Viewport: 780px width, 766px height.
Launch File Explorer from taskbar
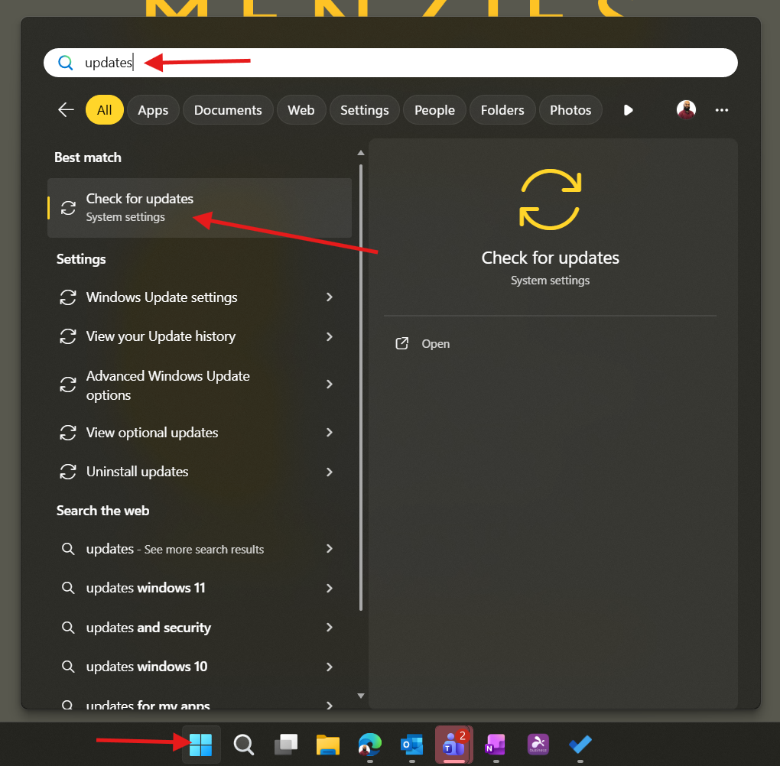pyautogui.click(x=328, y=744)
